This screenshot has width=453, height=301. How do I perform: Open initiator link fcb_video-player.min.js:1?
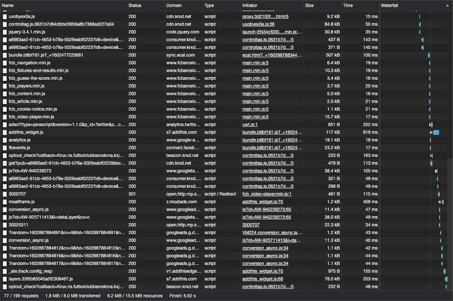coord(267,194)
